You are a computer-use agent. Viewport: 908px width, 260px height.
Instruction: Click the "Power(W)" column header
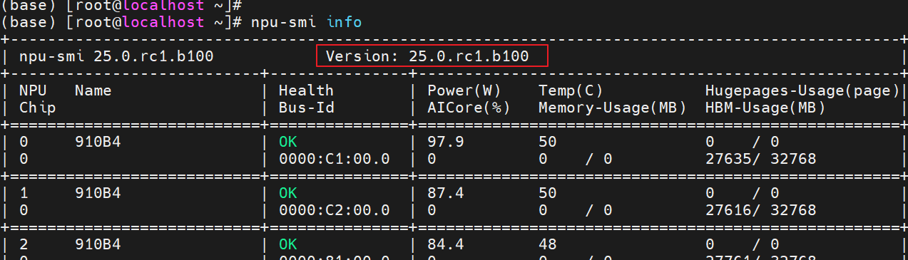[x=464, y=90]
